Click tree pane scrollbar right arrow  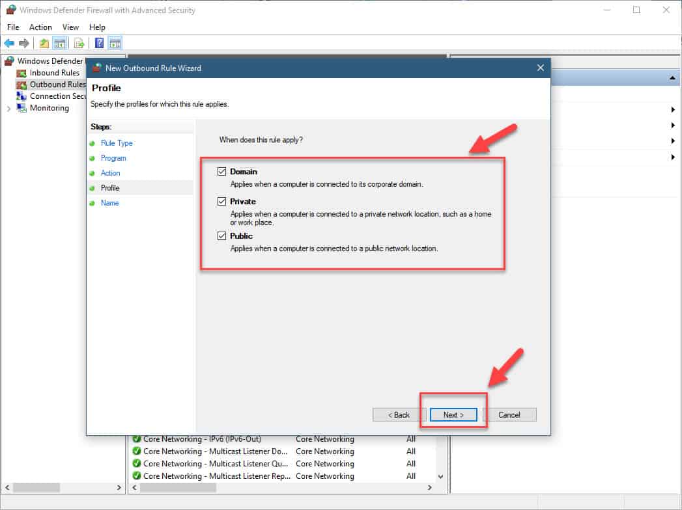point(119,487)
